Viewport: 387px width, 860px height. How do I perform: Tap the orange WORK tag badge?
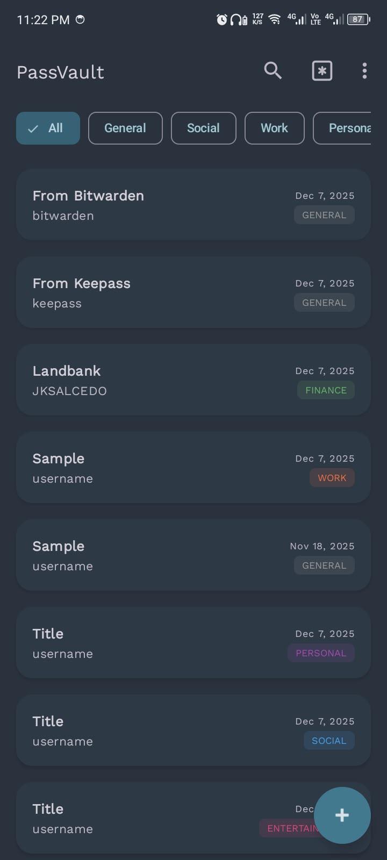coord(332,478)
